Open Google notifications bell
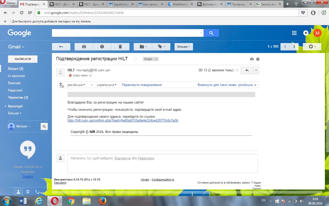This screenshot has height=206, width=329. 306,33
